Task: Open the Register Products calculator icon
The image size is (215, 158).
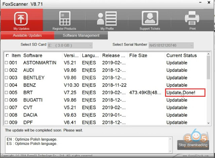Action: point(65,19)
